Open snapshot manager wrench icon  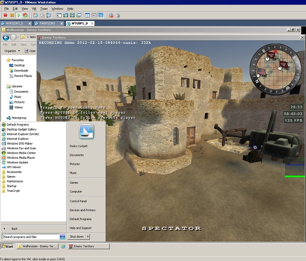(x=49, y=15)
